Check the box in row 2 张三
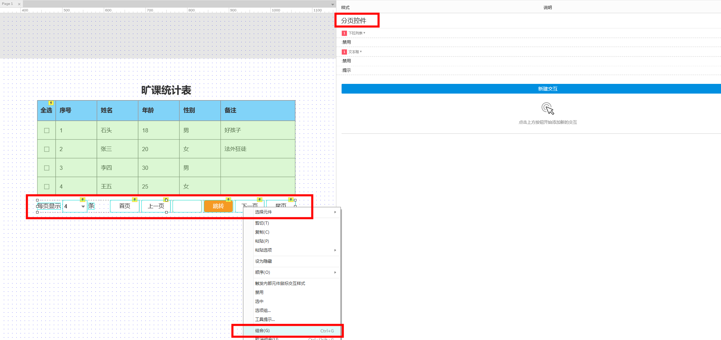721x340 pixels. 47,149
